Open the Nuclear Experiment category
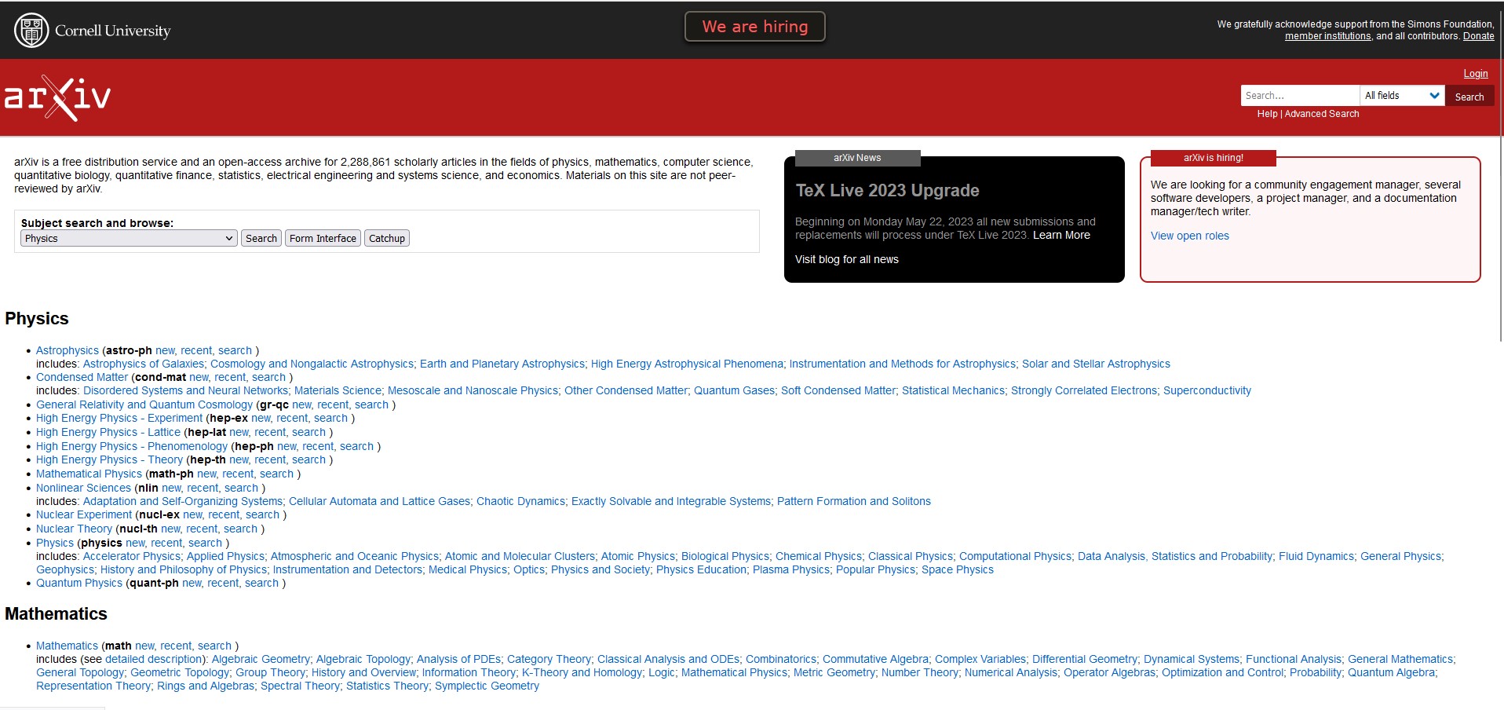The image size is (1504, 710). click(x=84, y=515)
